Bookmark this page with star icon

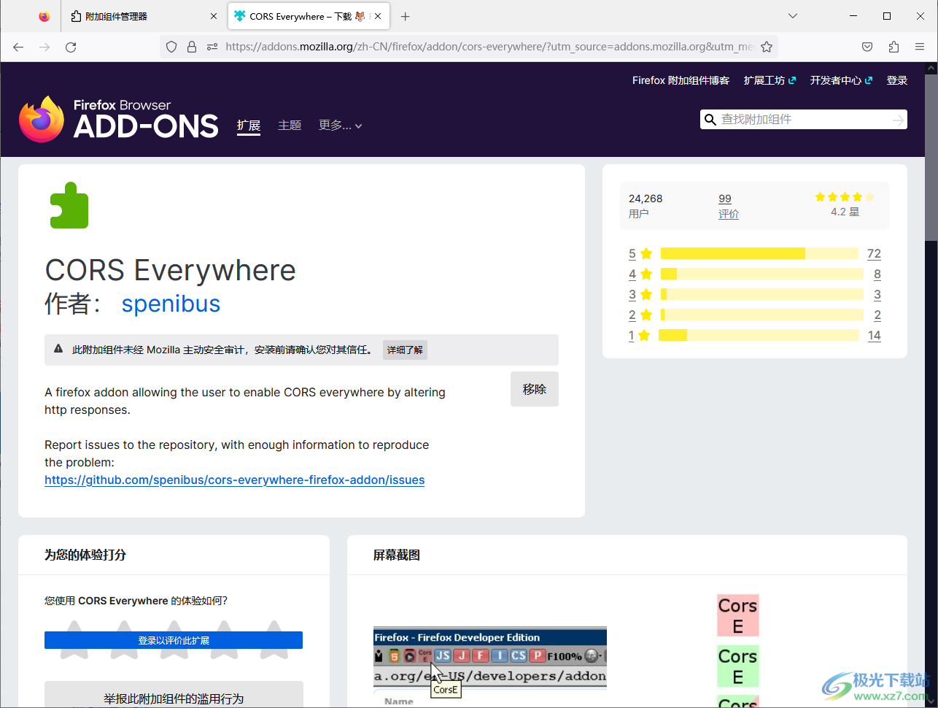click(x=767, y=47)
